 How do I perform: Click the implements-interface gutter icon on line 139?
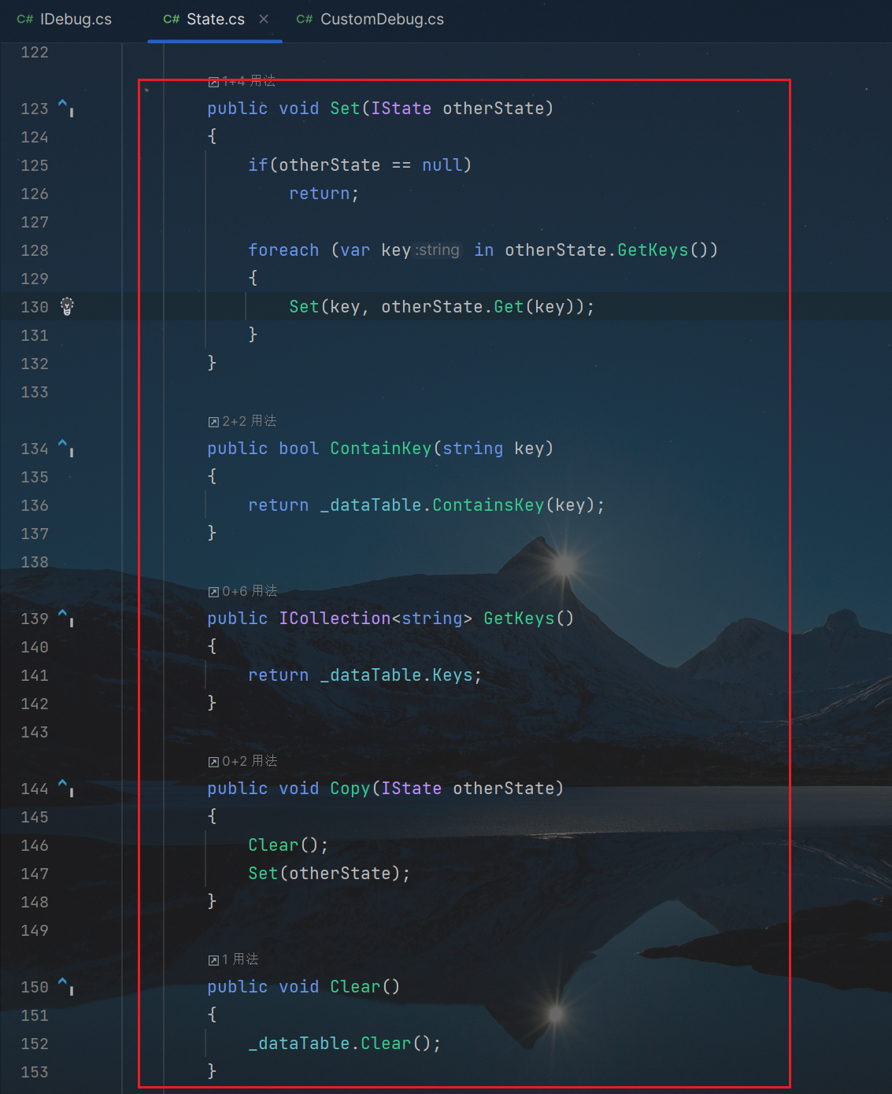click(x=66, y=618)
